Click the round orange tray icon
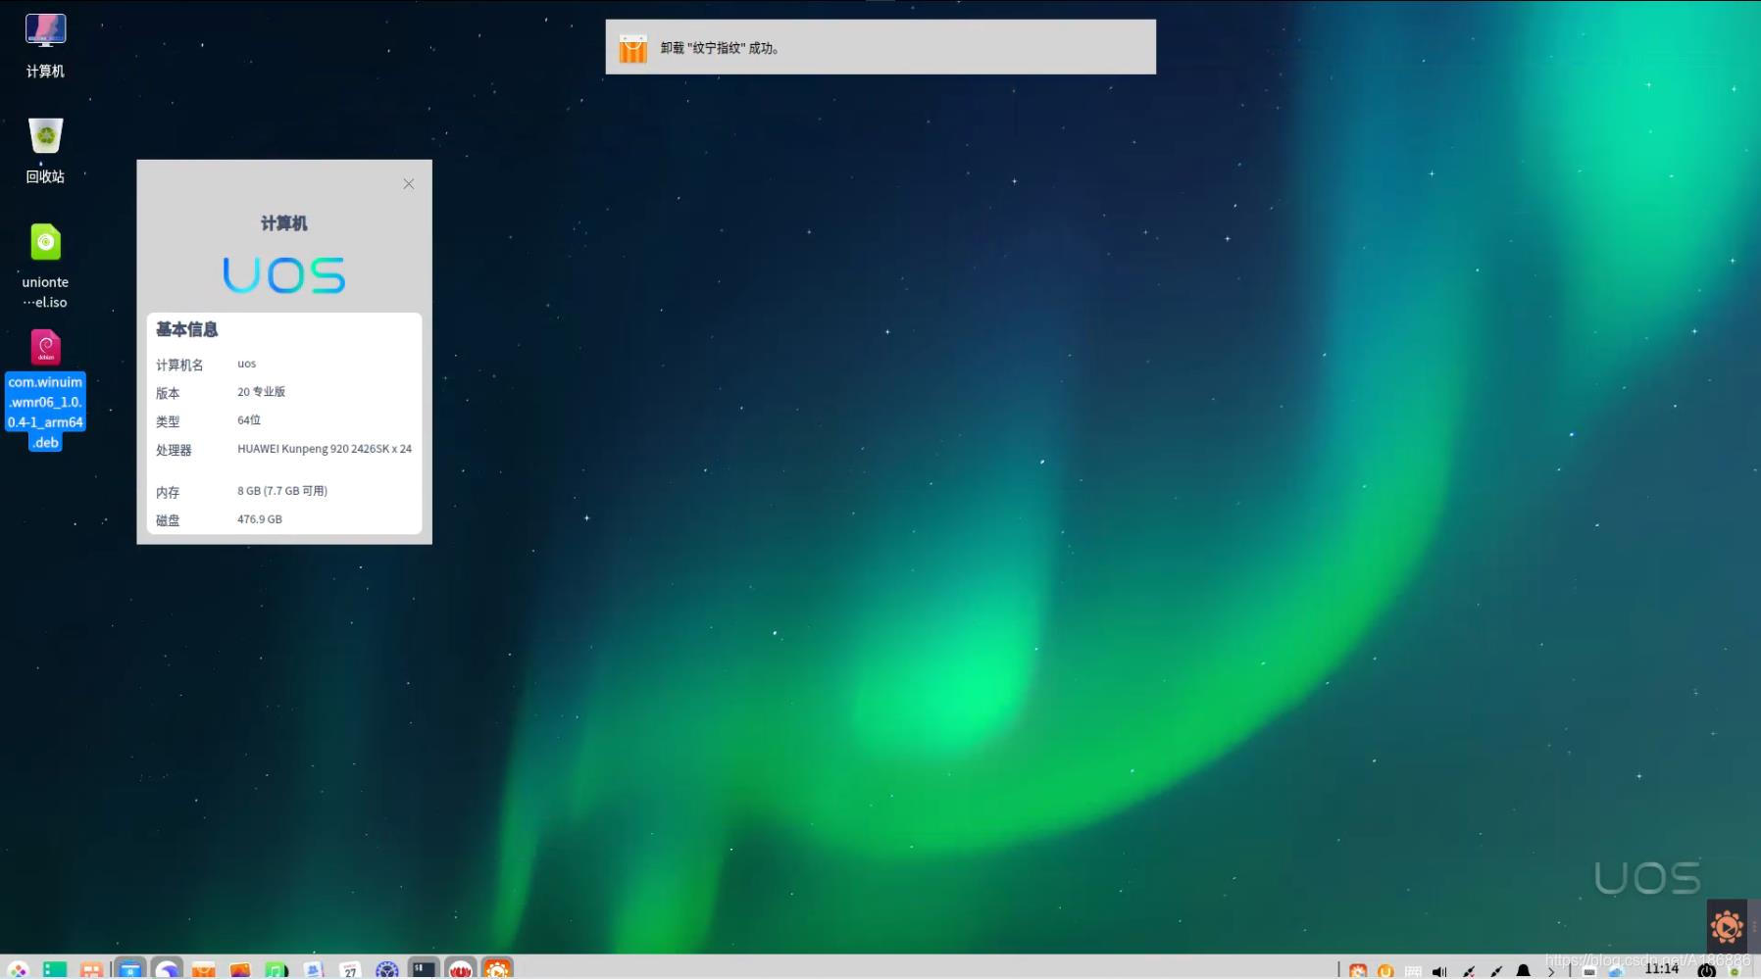The image size is (1761, 979). [1385, 971]
